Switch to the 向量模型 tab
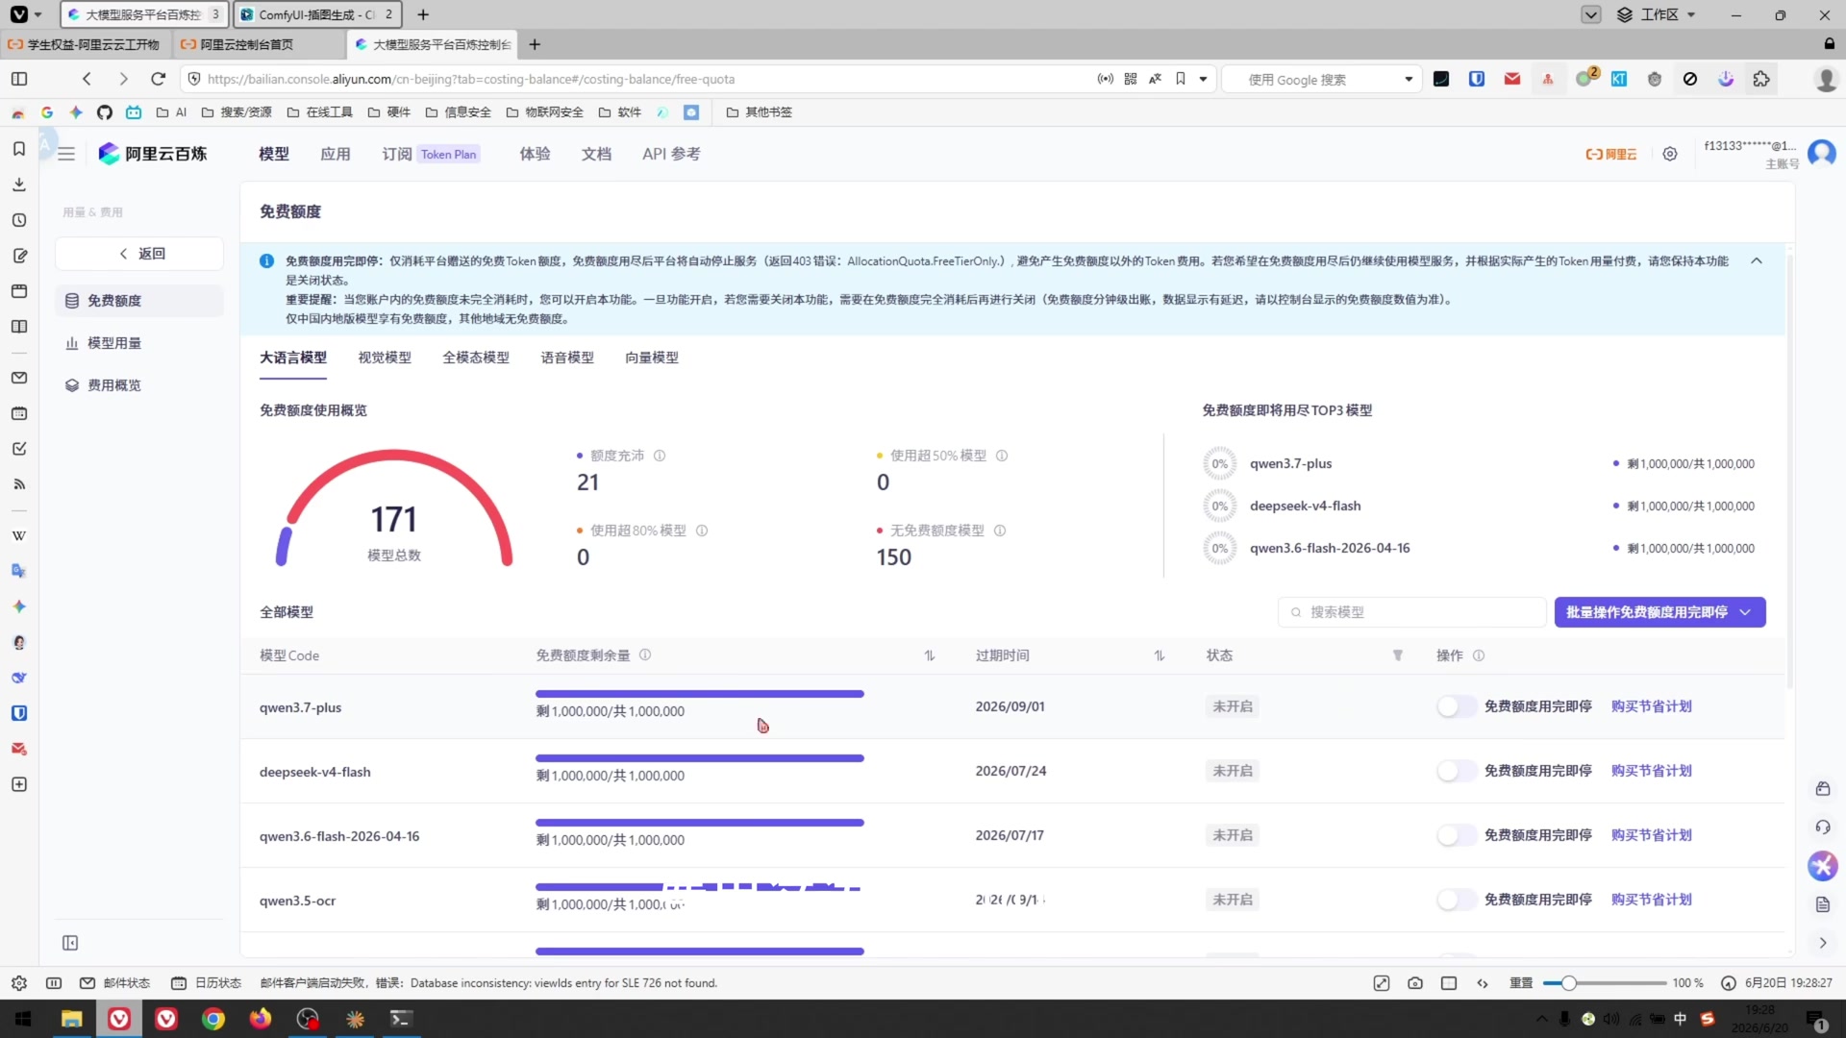The height and width of the screenshot is (1038, 1846). pos(652,358)
